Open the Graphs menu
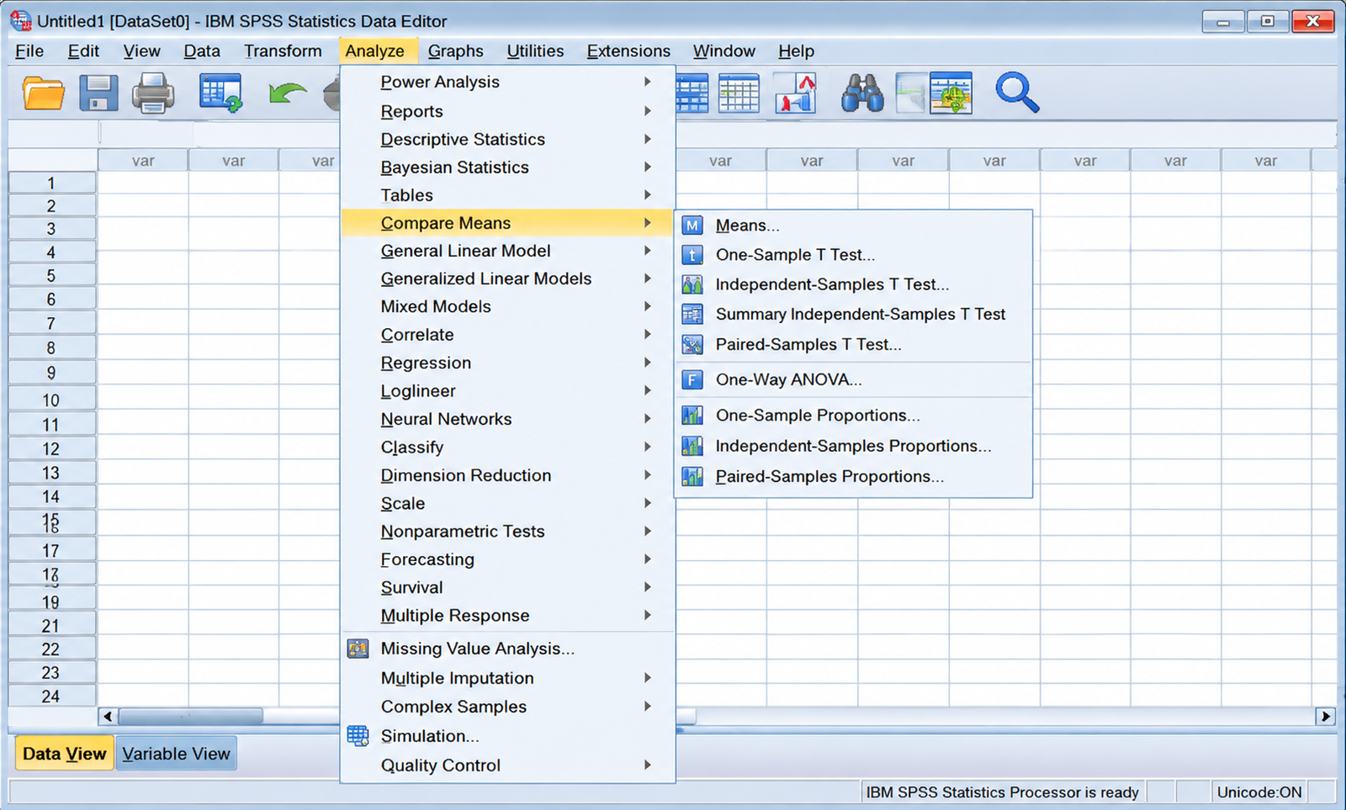 (x=455, y=51)
